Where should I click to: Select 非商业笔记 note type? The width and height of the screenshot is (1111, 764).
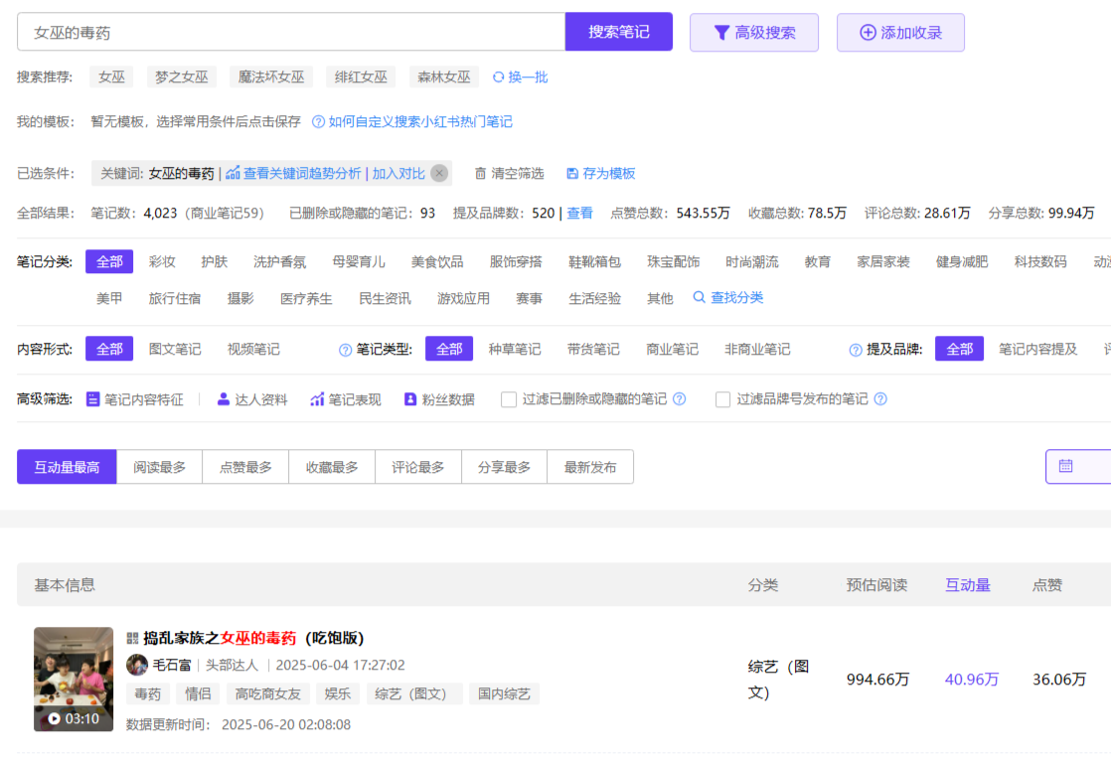tap(756, 349)
